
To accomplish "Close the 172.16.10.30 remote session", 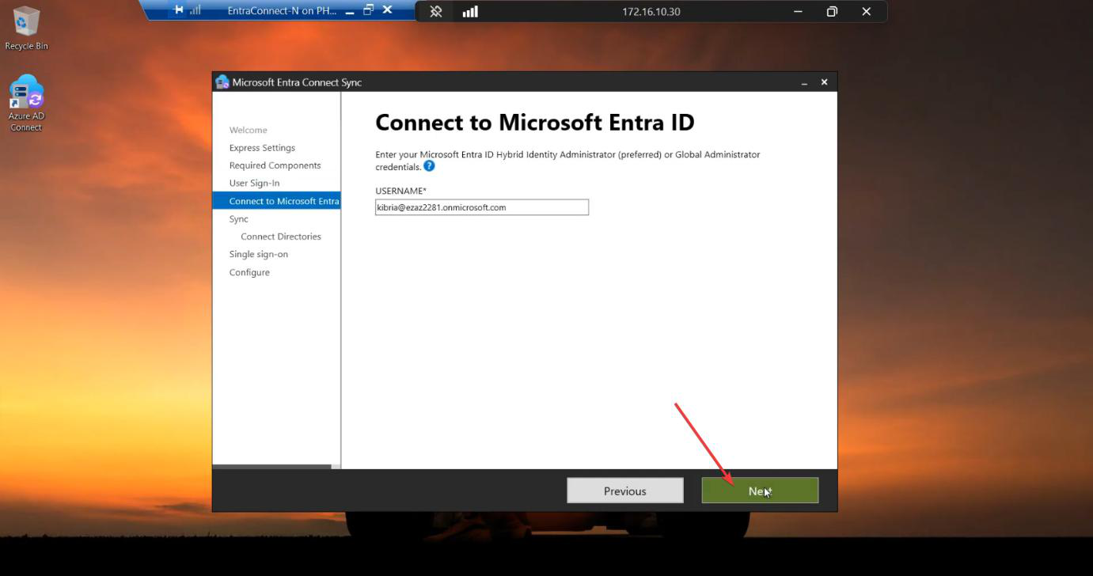I will (867, 12).
